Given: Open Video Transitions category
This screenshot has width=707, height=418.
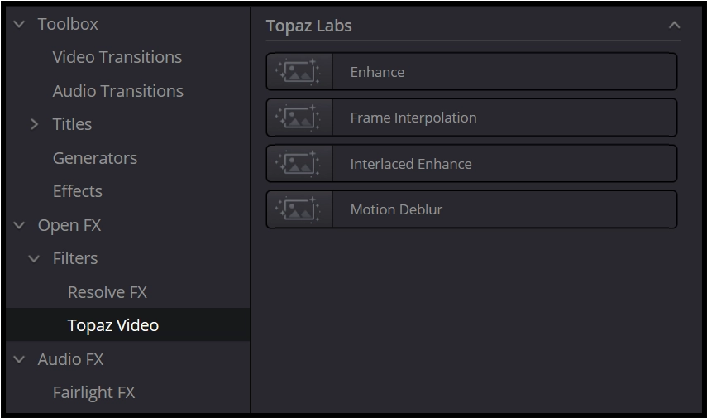Looking at the screenshot, I should 117,57.
